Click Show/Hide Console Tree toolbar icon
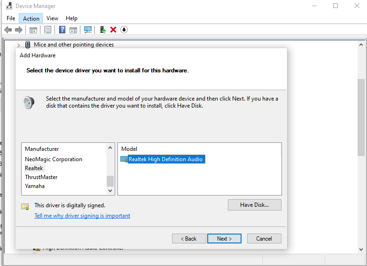This screenshot has height=266, width=367. [33, 30]
